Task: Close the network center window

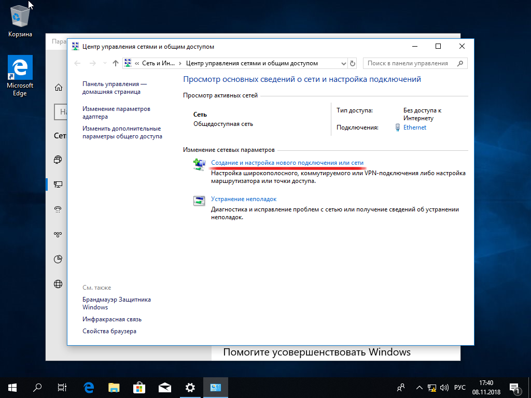Action: 462,46
